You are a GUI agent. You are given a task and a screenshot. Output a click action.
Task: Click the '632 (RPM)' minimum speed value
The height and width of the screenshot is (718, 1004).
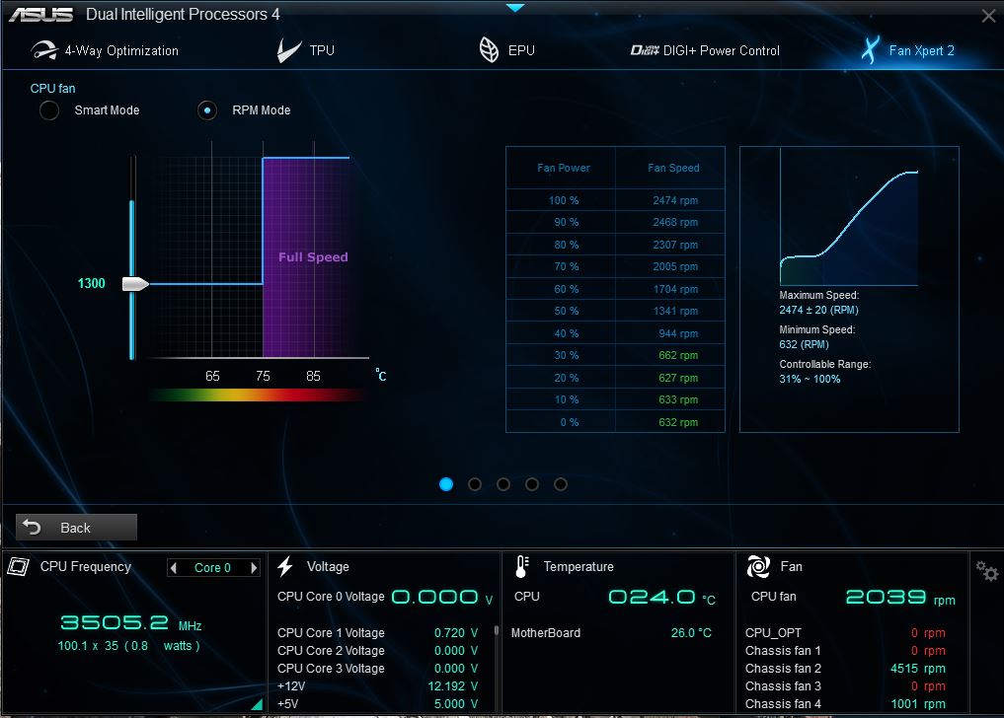(x=804, y=344)
